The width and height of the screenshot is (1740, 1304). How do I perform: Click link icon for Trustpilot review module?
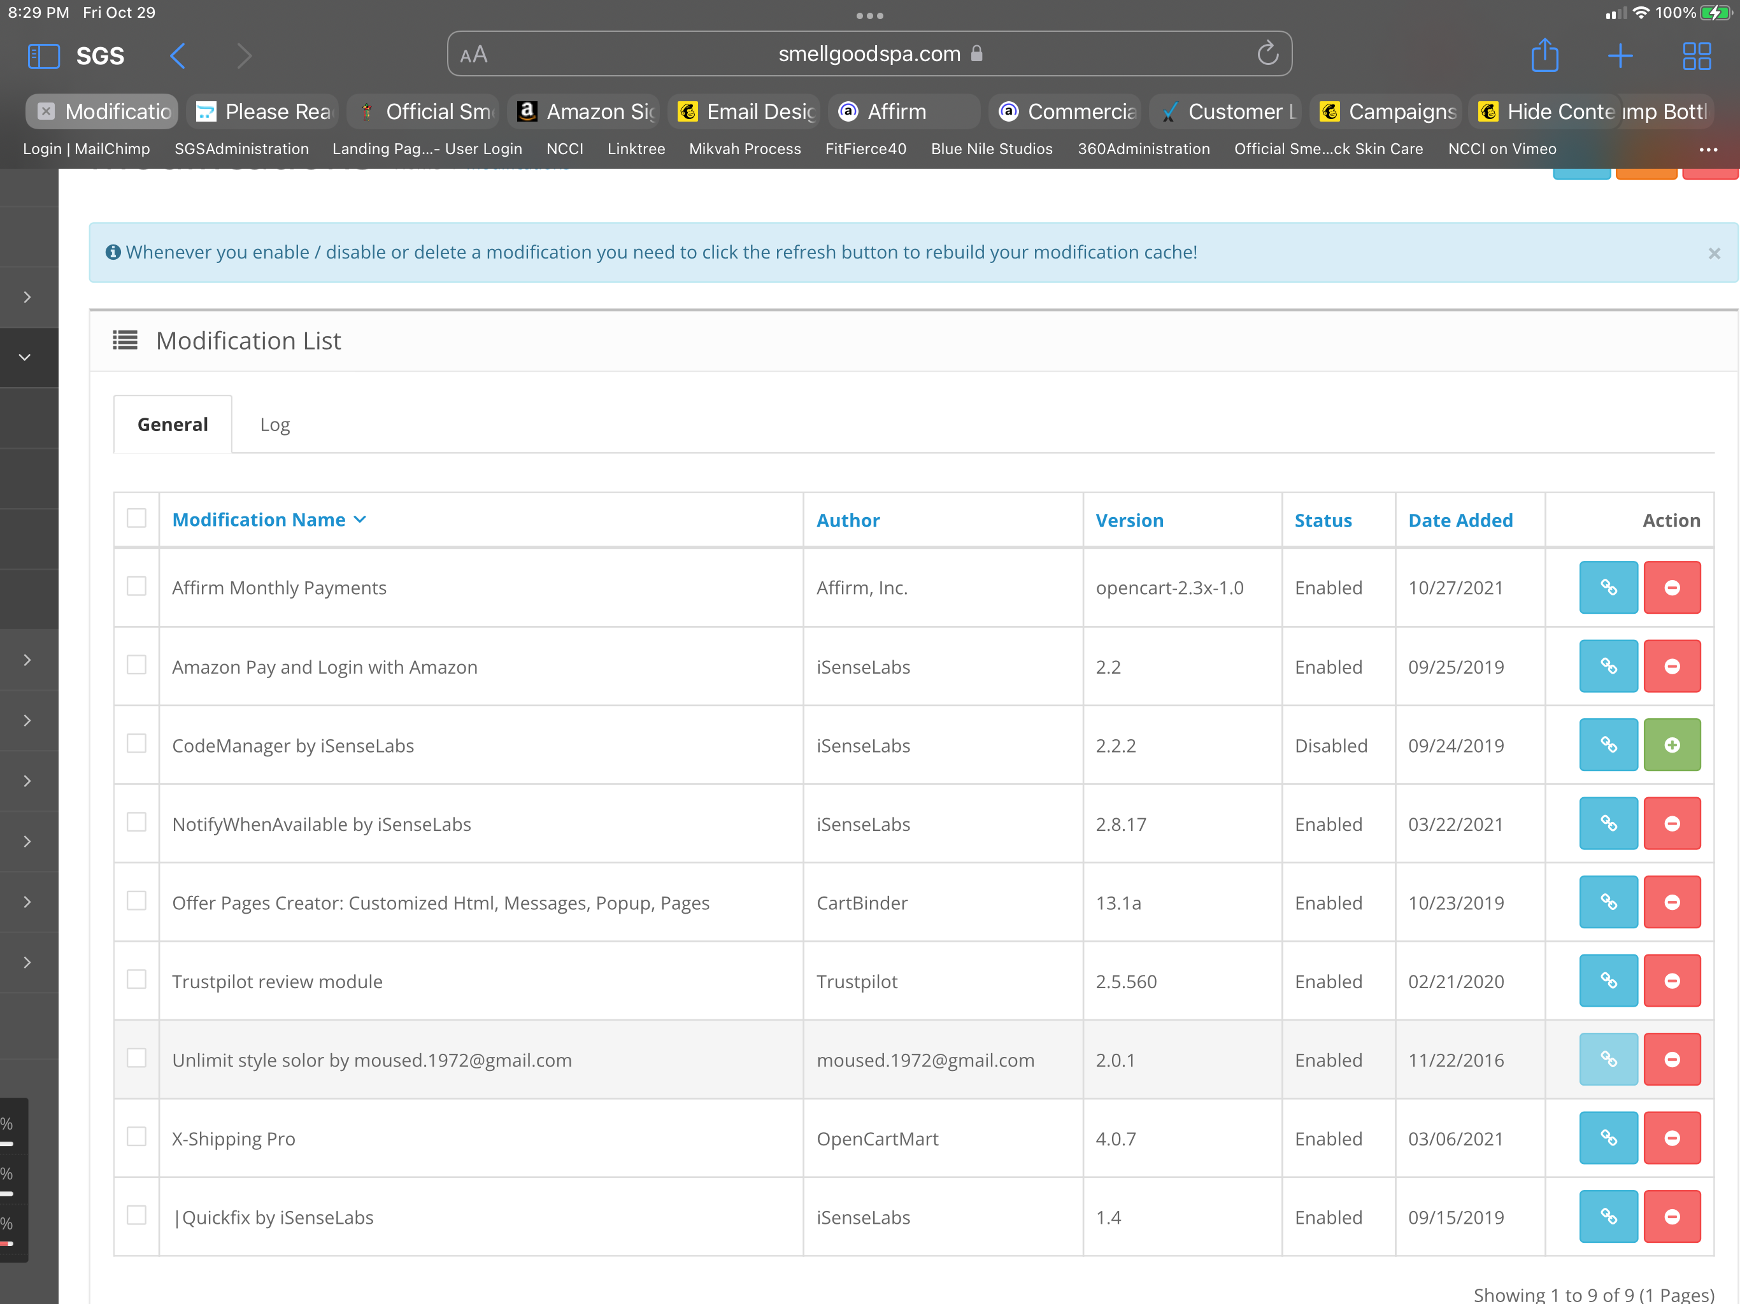1608,981
